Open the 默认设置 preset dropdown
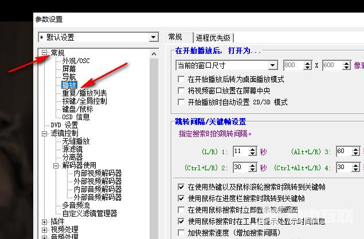 154,37
